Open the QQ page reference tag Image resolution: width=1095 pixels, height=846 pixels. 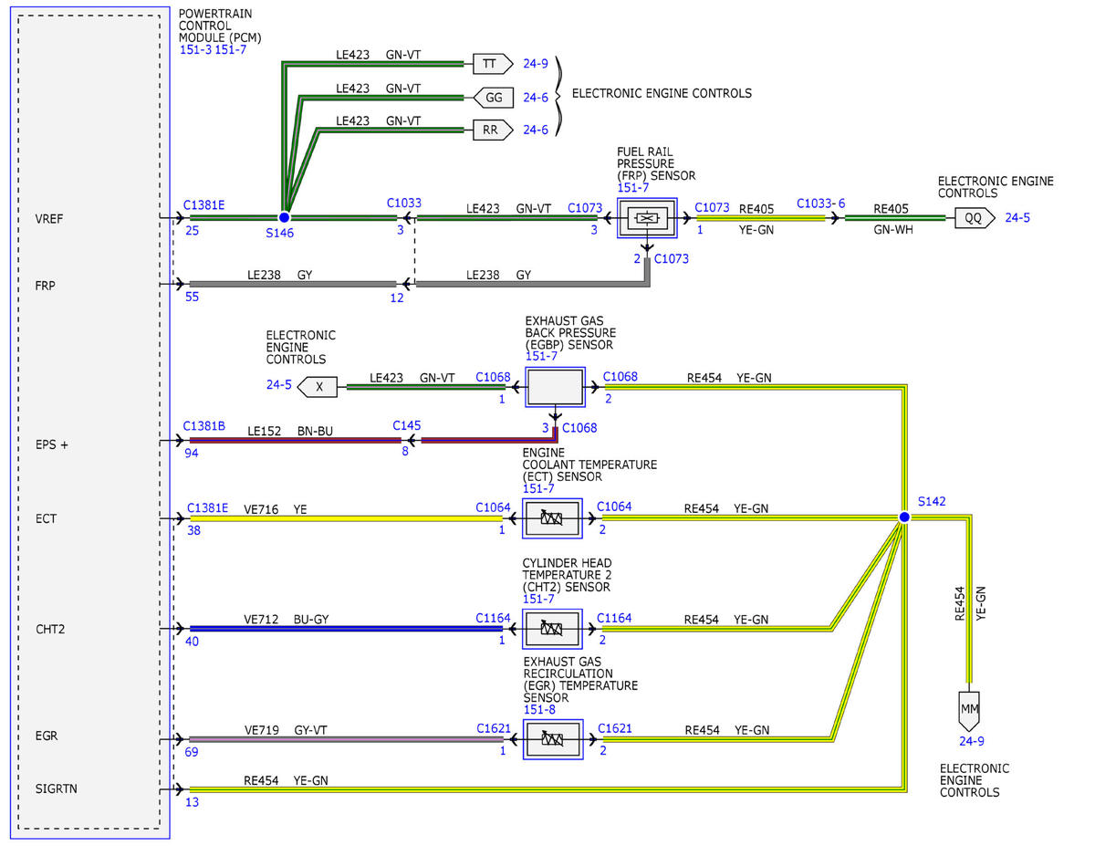tap(975, 218)
